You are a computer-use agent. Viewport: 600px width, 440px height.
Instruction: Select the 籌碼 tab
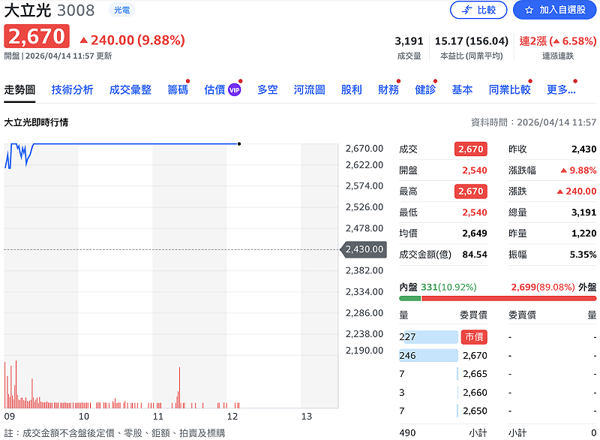[x=177, y=90]
